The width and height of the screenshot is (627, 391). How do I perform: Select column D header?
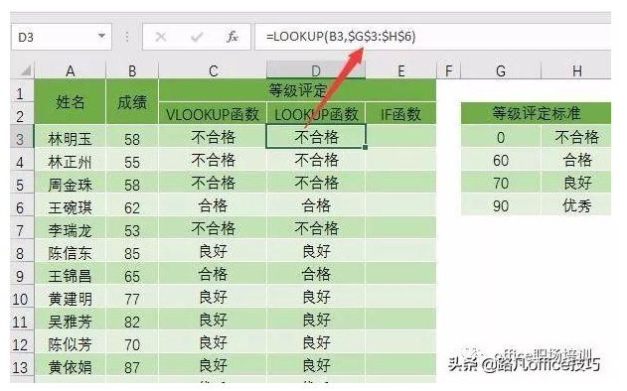(x=316, y=70)
